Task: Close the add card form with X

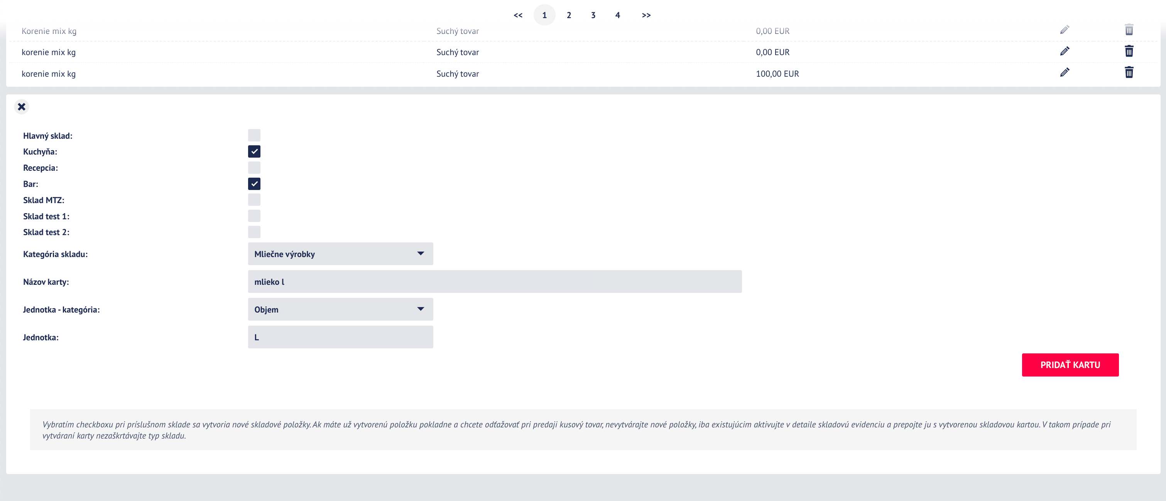Action: [x=21, y=107]
